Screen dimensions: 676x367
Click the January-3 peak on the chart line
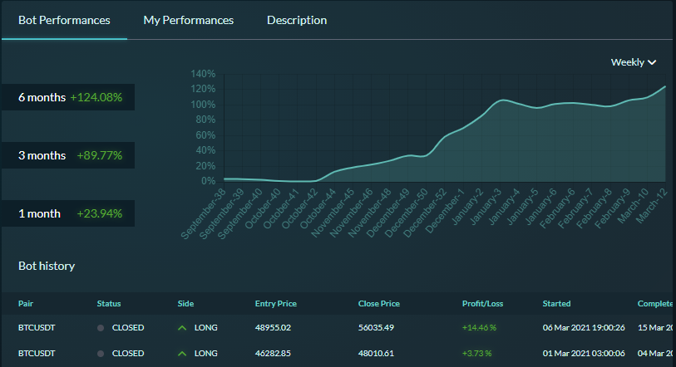502,100
